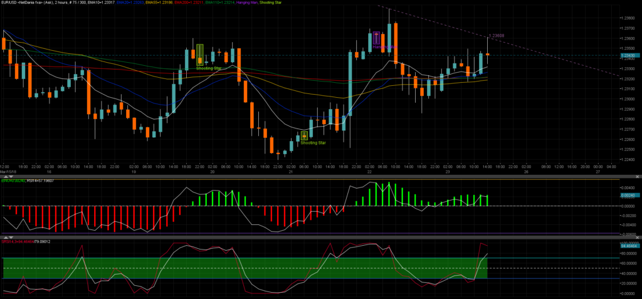This screenshot has height=299, width=642.
Task: Click the 0.00240 histogram value tag
Action: pos(629,196)
